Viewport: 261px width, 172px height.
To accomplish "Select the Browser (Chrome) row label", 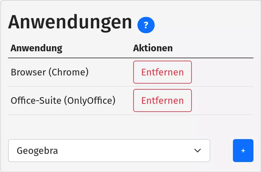I will click(50, 72).
